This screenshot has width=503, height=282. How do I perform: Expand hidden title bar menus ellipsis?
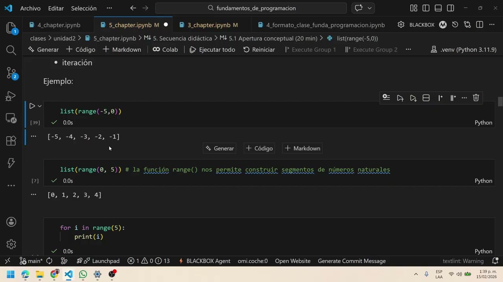[109, 8]
